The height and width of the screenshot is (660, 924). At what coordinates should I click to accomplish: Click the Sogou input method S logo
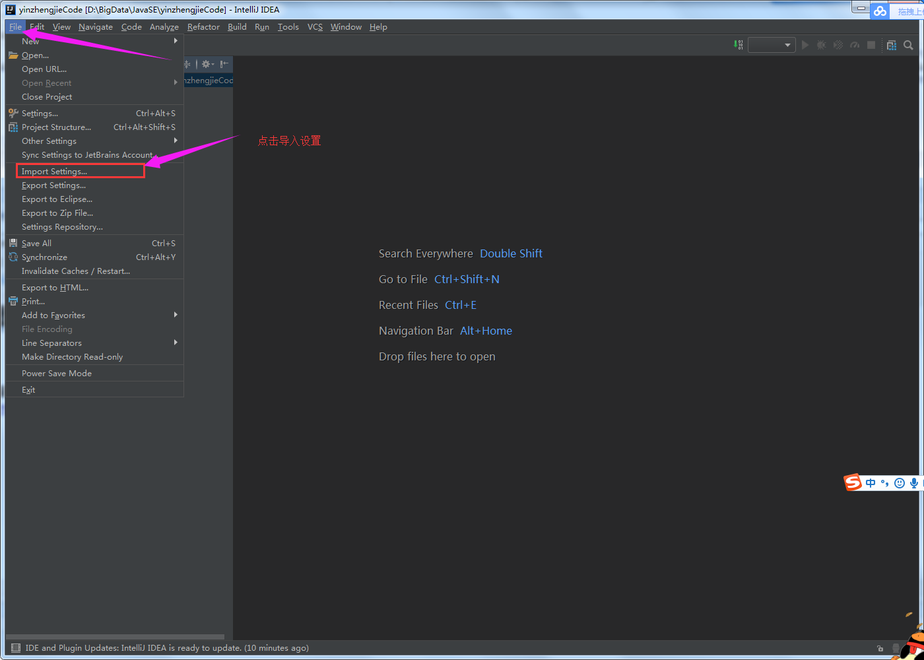tap(853, 482)
